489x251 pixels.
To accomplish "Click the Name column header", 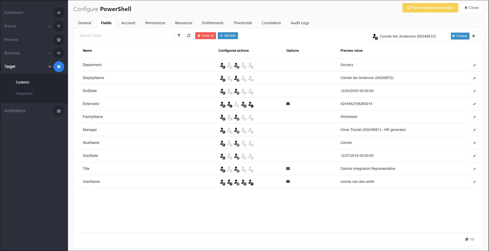I will coord(87,51).
